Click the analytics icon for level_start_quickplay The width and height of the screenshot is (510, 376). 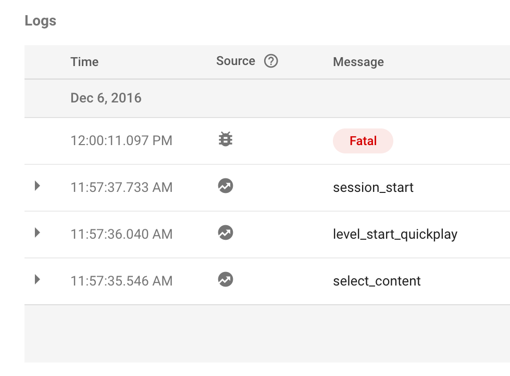tap(225, 233)
